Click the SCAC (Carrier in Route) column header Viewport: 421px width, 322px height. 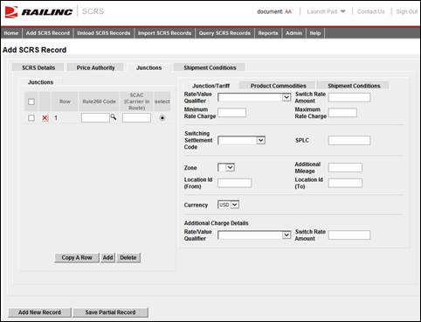[136, 101]
